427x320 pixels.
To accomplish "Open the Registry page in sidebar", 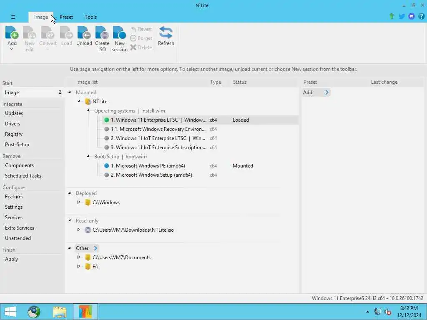I will pyautogui.click(x=14, y=134).
